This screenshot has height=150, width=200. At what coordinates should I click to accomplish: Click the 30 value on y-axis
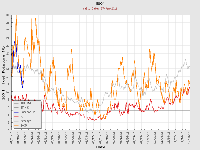point(8,15)
